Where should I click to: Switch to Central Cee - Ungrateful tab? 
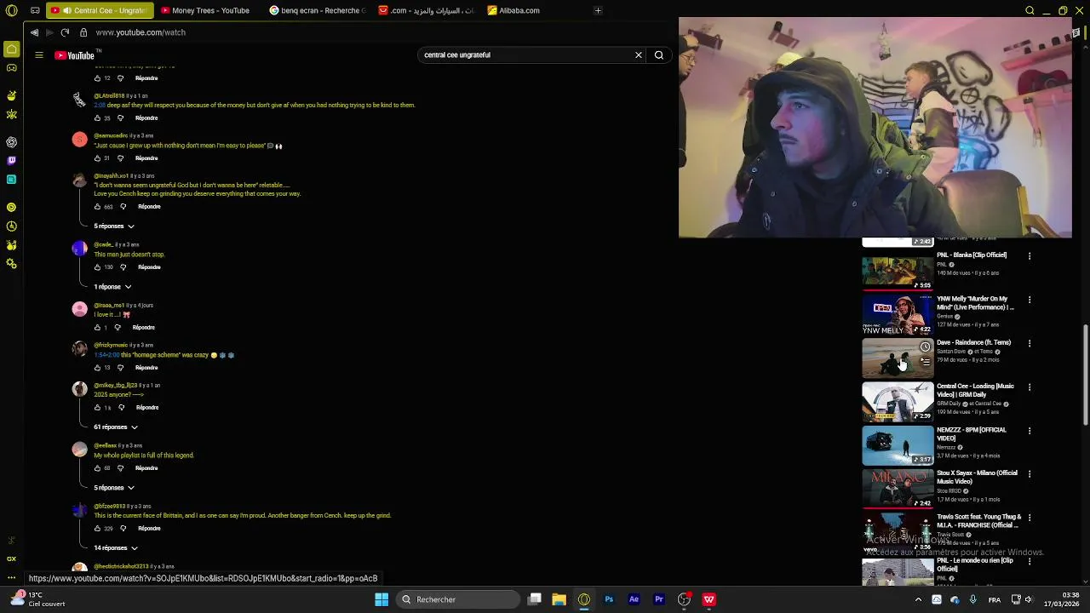click(x=100, y=10)
